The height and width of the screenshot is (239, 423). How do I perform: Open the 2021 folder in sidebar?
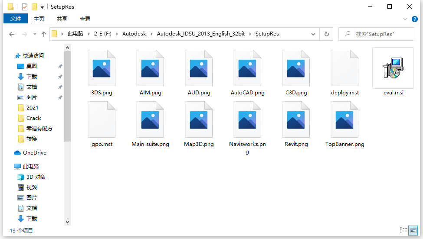pyautogui.click(x=32, y=108)
